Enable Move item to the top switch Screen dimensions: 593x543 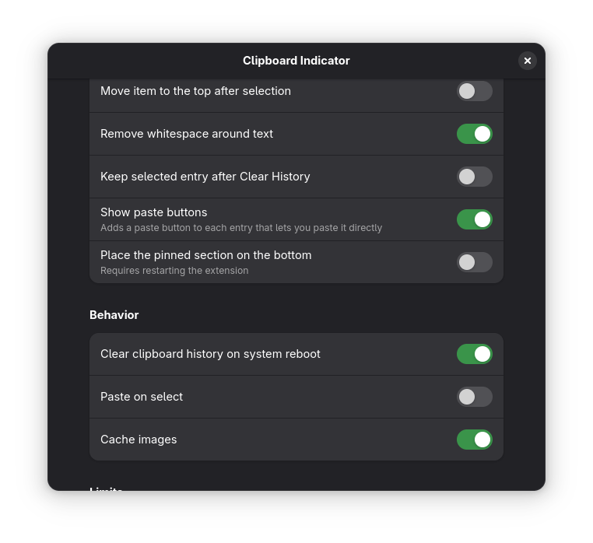[x=474, y=91]
